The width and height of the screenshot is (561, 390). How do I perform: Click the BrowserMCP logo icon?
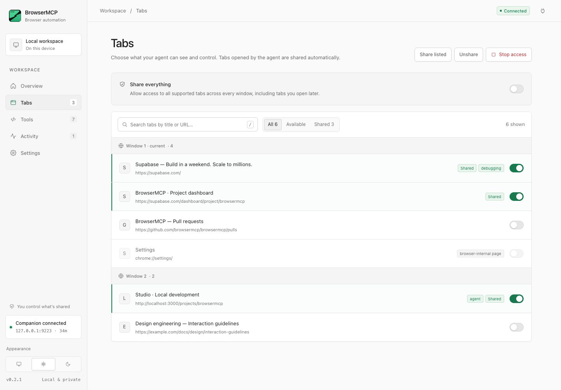click(15, 16)
